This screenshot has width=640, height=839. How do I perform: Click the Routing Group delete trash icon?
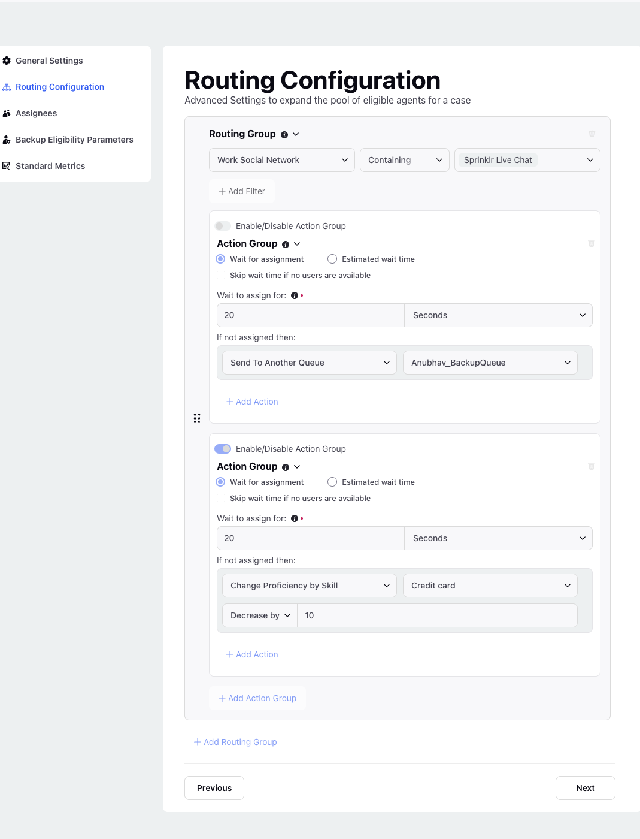point(592,134)
